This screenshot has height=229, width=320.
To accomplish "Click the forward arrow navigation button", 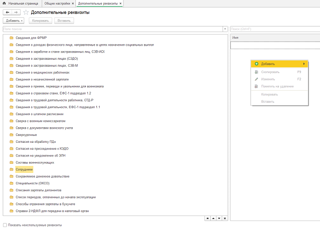I will tap(16, 12).
